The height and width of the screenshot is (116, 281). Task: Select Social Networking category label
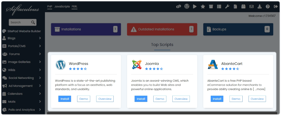click(21, 78)
